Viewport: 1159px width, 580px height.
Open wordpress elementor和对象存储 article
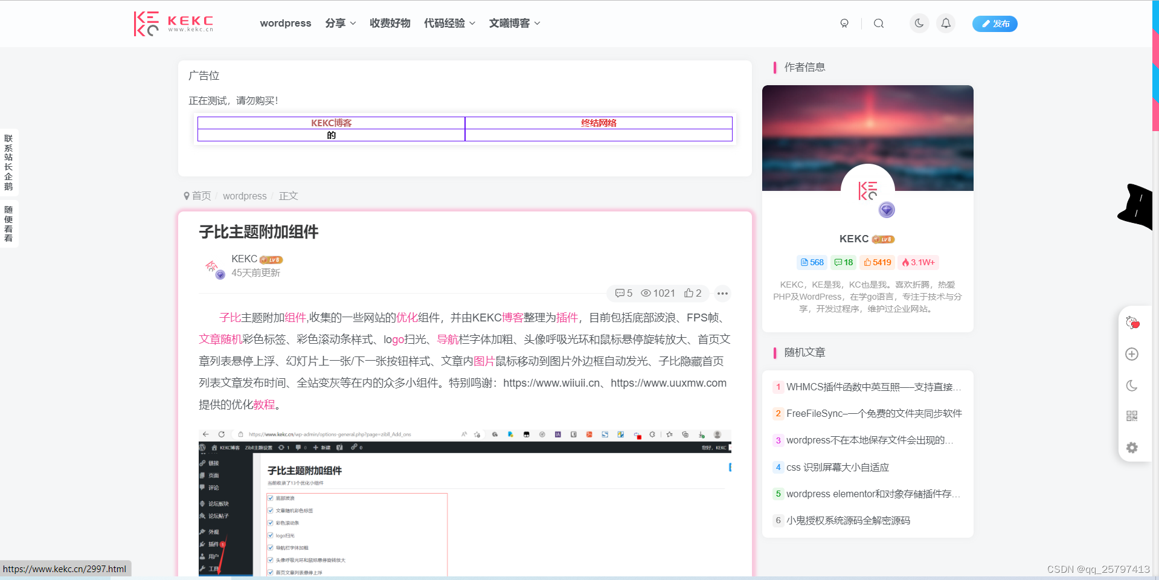click(873, 494)
